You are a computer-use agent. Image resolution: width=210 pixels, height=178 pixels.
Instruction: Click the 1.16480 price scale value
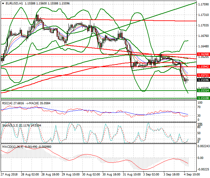[x=203, y=46]
